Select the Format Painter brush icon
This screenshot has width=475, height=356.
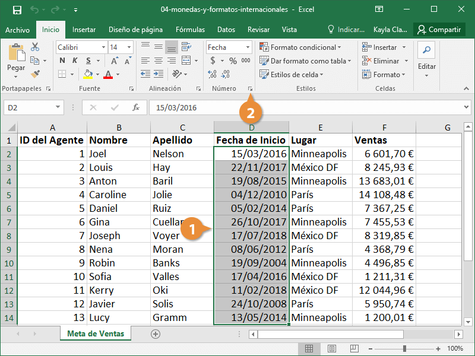[35, 74]
